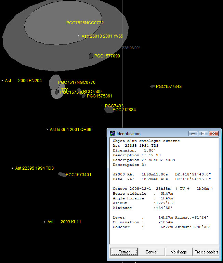
Task: Click the Fermer button
Action: click(x=124, y=252)
